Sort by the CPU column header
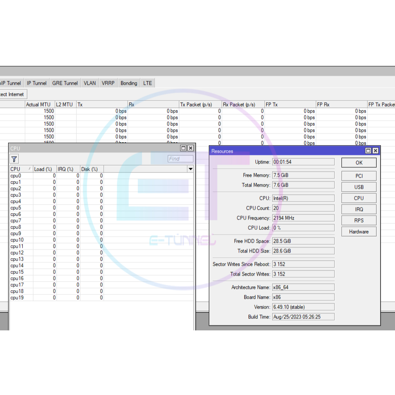The height and width of the screenshot is (395, 395). tap(20, 169)
